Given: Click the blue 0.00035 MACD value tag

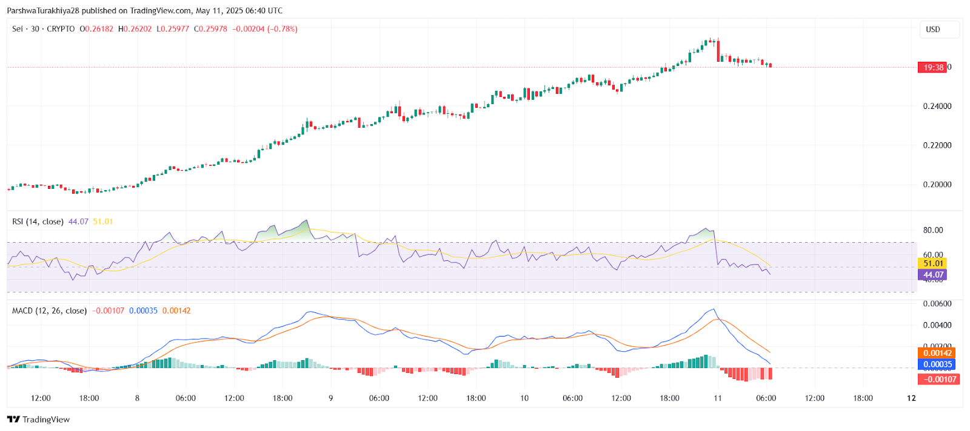Looking at the screenshot, I should (937, 364).
